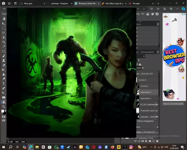Image resolution: width=187 pixels, height=150 pixels.
Task: Click Alterar consentimento button
Action: click(x=173, y=104)
